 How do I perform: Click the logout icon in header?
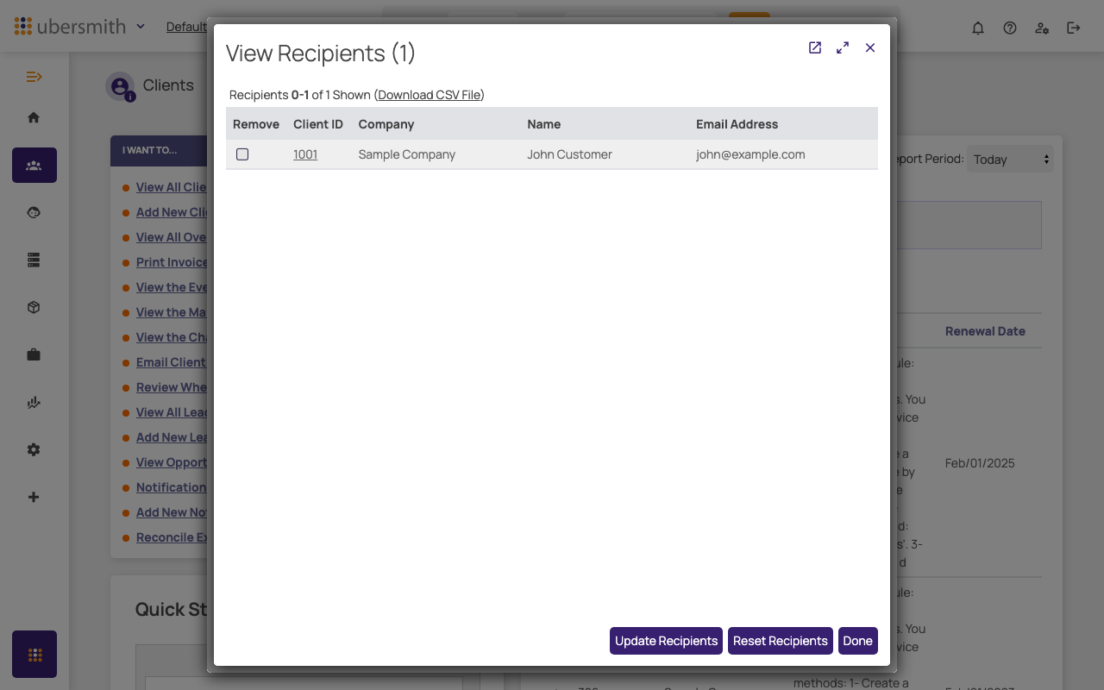(x=1074, y=28)
